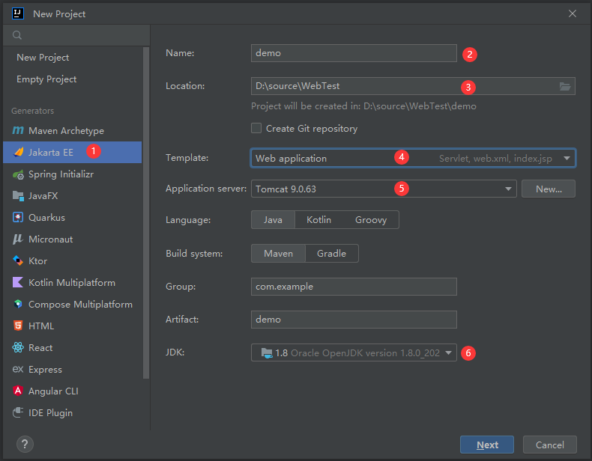Viewport: 592px width, 461px height.
Task: Click the React generator label
Action: 40,347
